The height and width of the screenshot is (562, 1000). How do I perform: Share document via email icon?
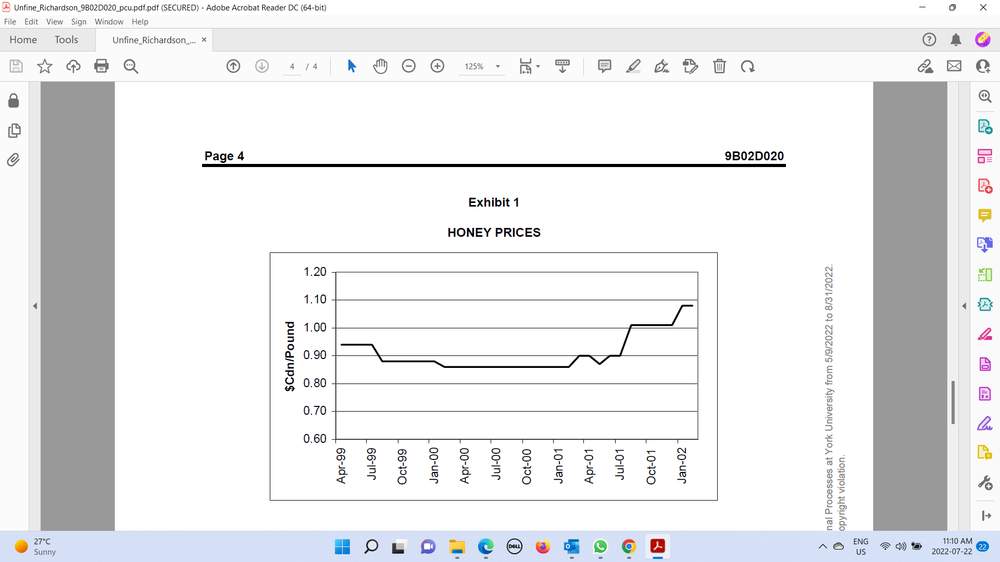tap(954, 66)
